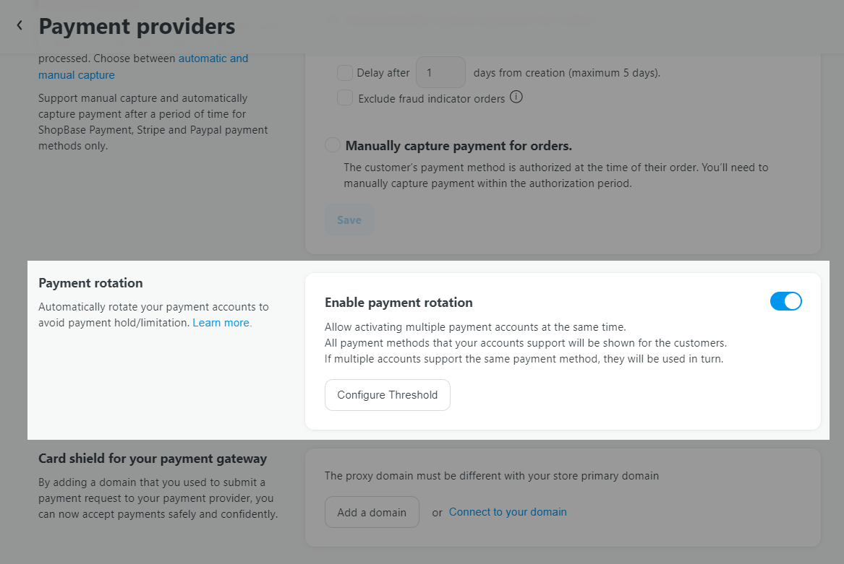The width and height of the screenshot is (844, 564).
Task: Toggle off Enable payment rotation switch
Action: coord(785,301)
